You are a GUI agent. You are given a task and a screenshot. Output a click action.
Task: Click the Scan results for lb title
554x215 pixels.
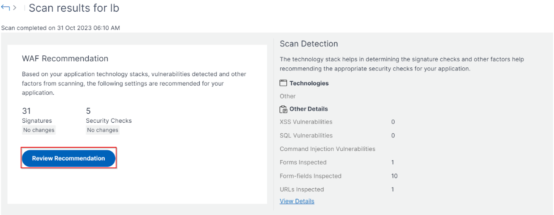[x=74, y=8]
